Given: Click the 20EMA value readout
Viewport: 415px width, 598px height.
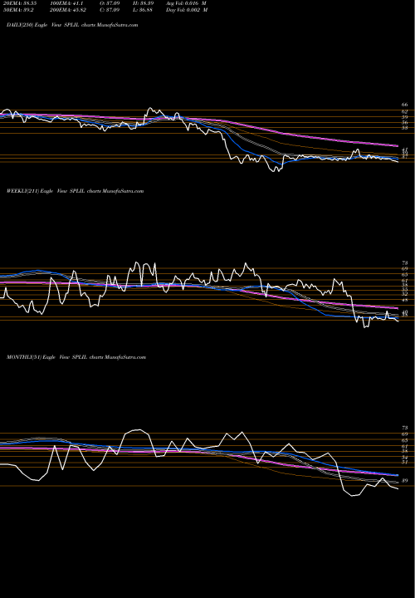Looking at the screenshot, I should tap(18, 2).
